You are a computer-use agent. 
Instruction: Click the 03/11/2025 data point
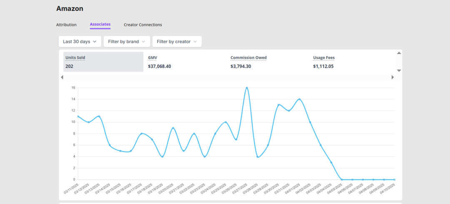tap(78, 116)
